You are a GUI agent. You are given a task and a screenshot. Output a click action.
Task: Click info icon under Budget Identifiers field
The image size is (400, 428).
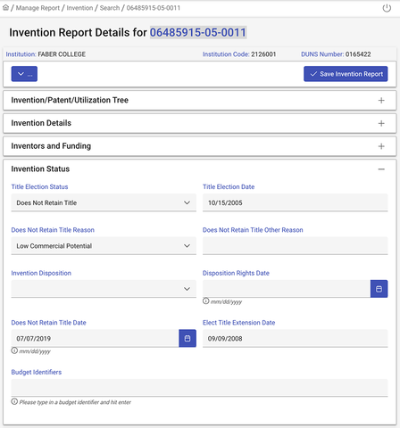click(x=14, y=401)
